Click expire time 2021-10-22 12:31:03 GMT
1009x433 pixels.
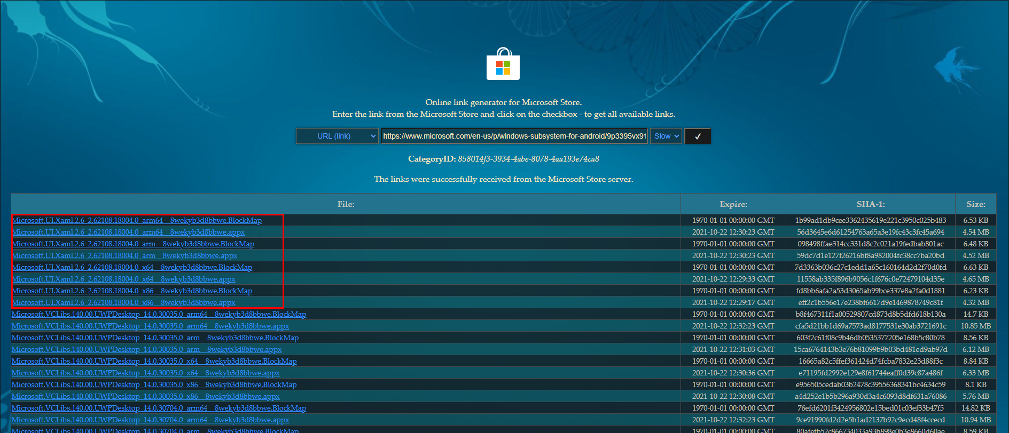click(x=733, y=349)
